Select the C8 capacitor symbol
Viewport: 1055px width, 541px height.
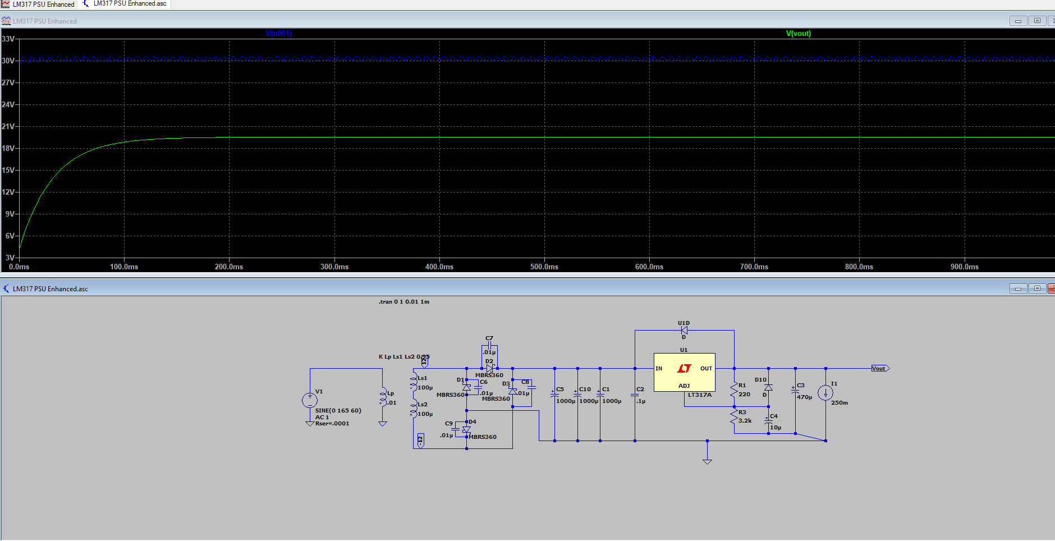click(531, 386)
